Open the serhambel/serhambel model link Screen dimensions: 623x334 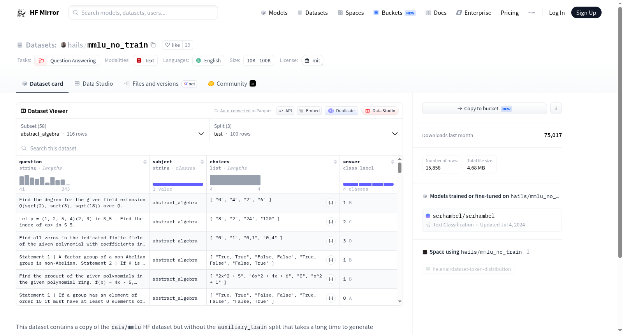pyautogui.click(x=492, y=220)
